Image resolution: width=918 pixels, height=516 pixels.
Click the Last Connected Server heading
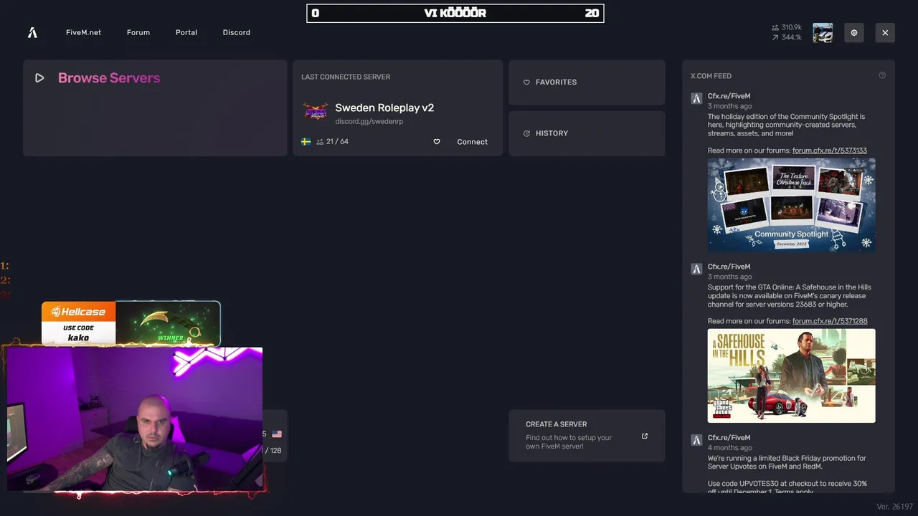(x=346, y=77)
